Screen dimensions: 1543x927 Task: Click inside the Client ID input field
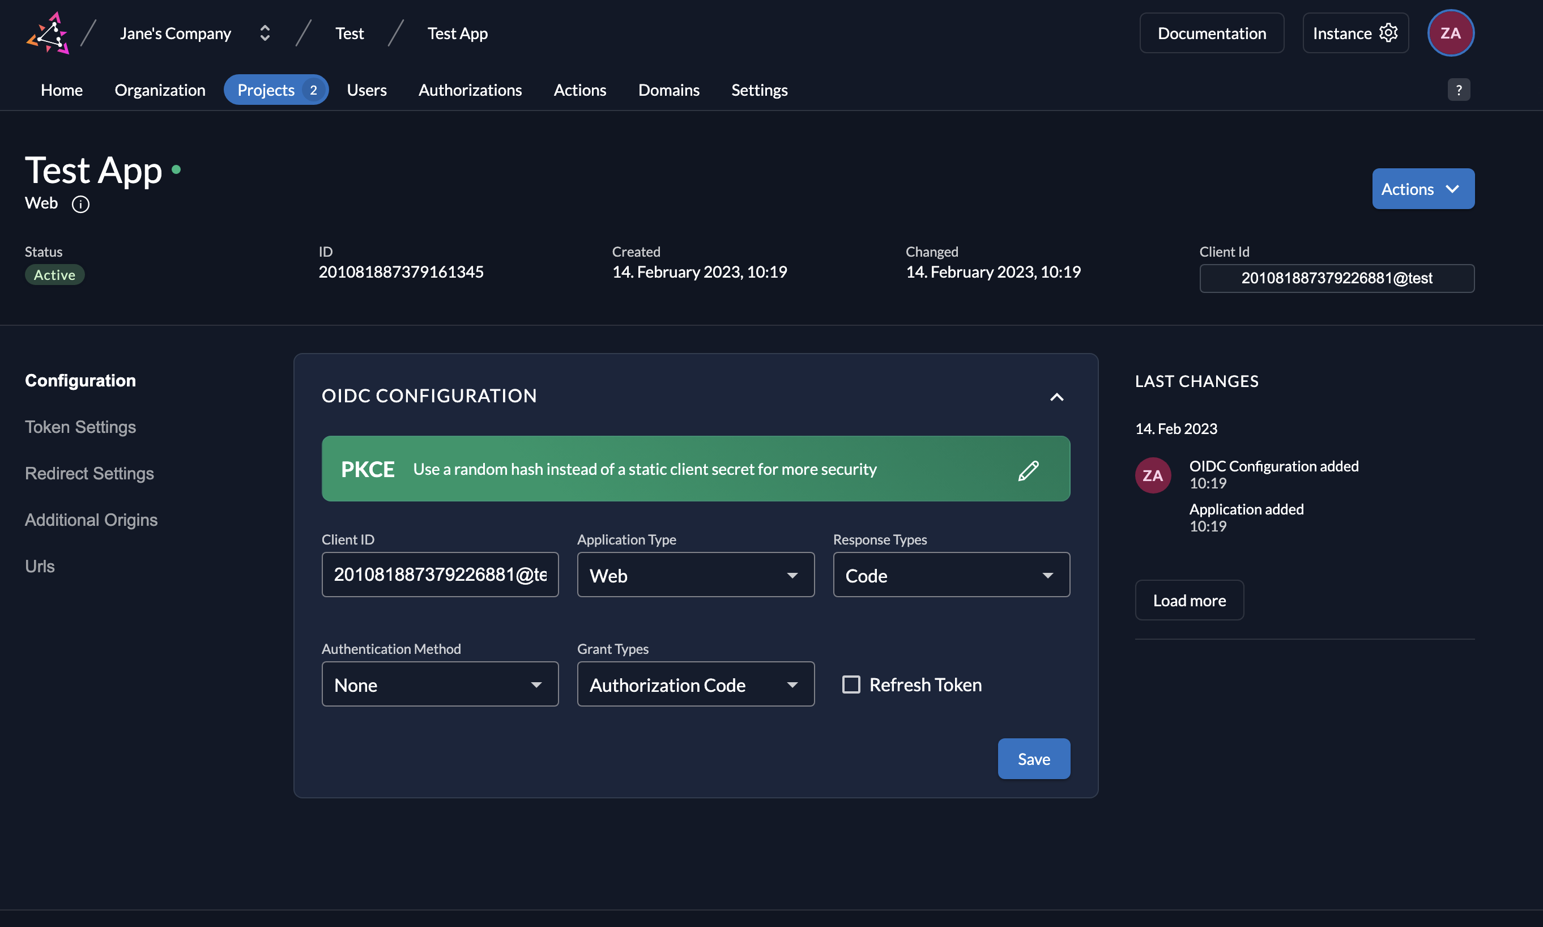pyautogui.click(x=440, y=575)
